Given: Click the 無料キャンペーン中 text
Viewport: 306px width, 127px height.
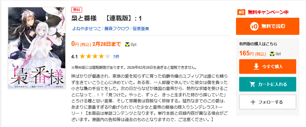Looking at the screenshot, I should [268, 12].
